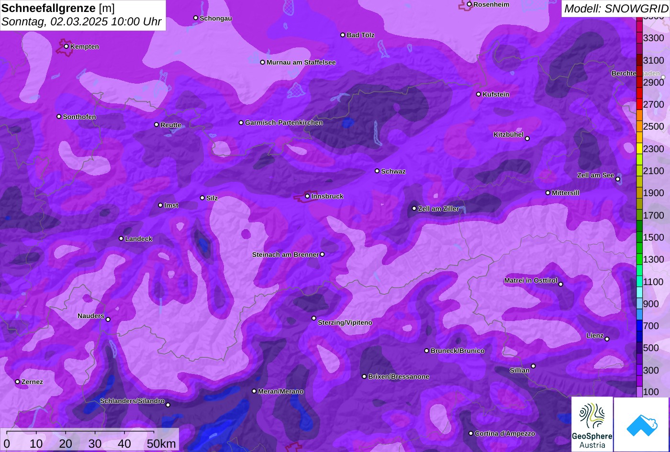Click the Kempten city marker
The width and height of the screenshot is (670, 452).
[x=67, y=46]
